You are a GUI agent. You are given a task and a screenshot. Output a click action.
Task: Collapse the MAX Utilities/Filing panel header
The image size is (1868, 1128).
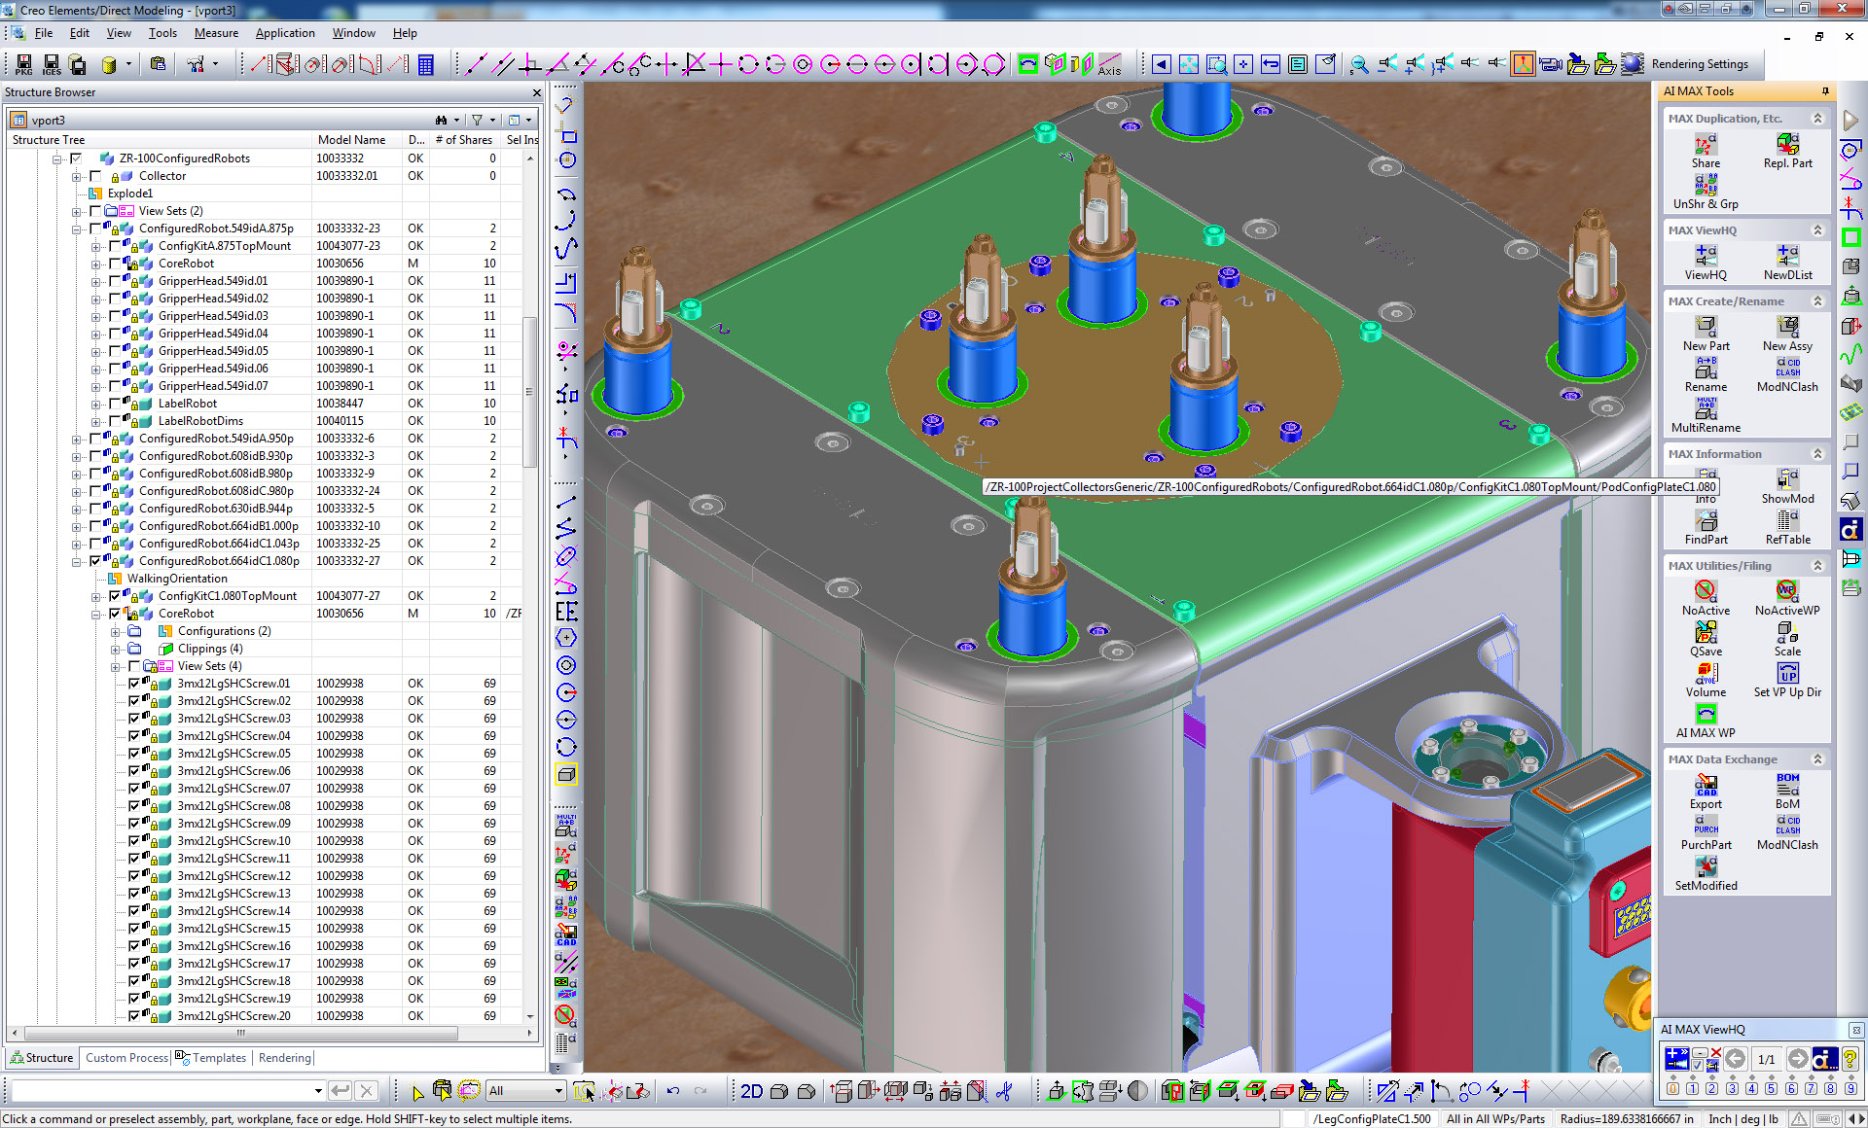point(1816,566)
